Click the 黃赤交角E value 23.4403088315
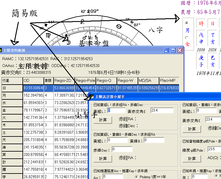Viewport: 221px width, 179px height. [x=38, y=72]
